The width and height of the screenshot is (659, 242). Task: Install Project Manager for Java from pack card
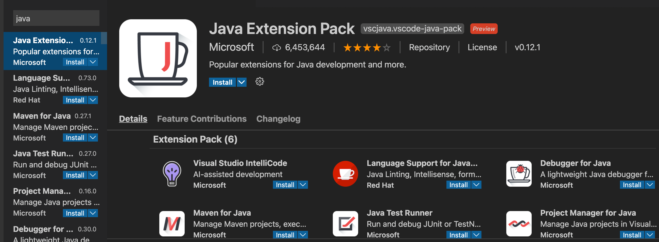[632, 235]
